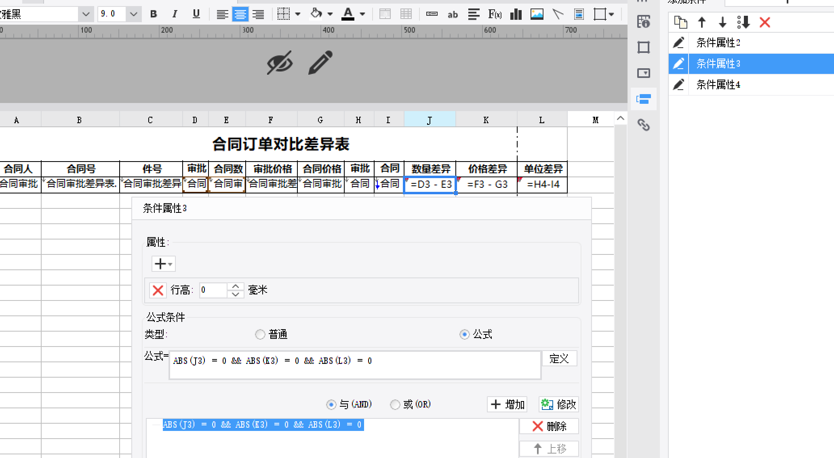Image resolution: width=834 pixels, height=458 pixels.
Task: Align cell text left
Action: click(222, 15)
